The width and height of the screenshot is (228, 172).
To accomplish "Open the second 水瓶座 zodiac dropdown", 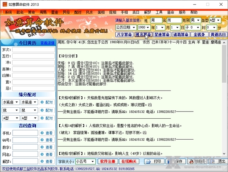I will point(29,102).
